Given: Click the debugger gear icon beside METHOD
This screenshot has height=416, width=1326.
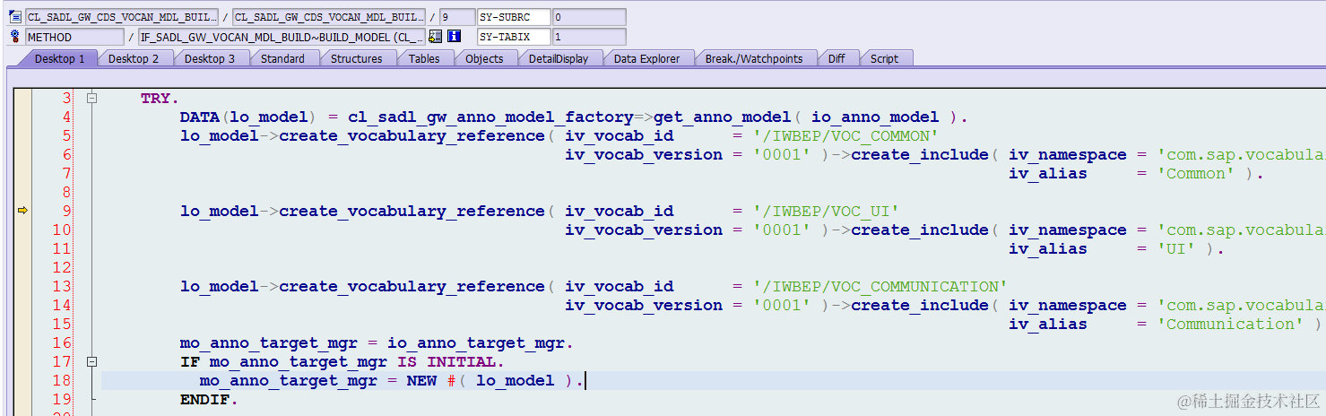Looking at the screenshot, I should click(14, 37).
